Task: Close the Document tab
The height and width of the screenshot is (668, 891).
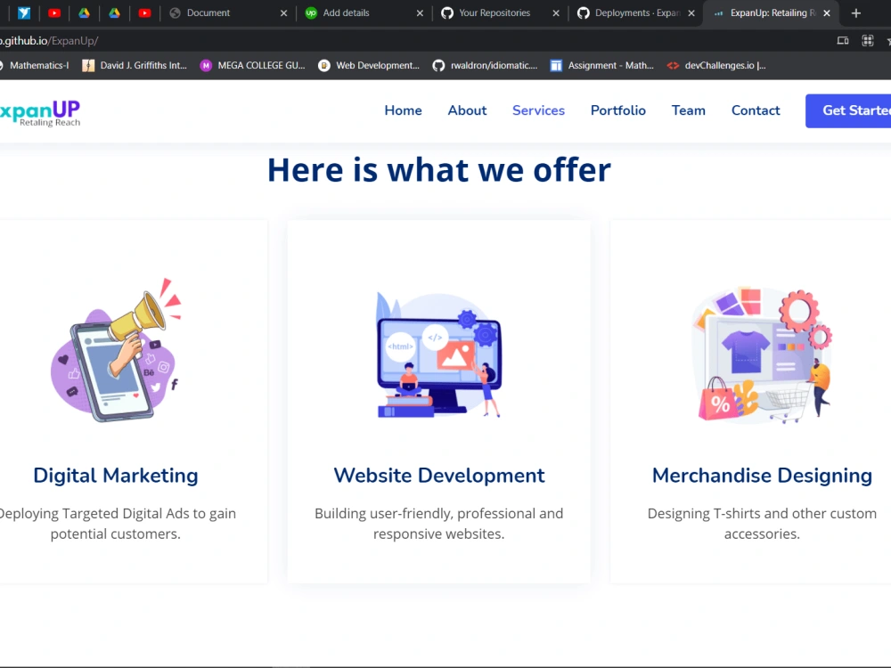Action: tap(283, 13)
